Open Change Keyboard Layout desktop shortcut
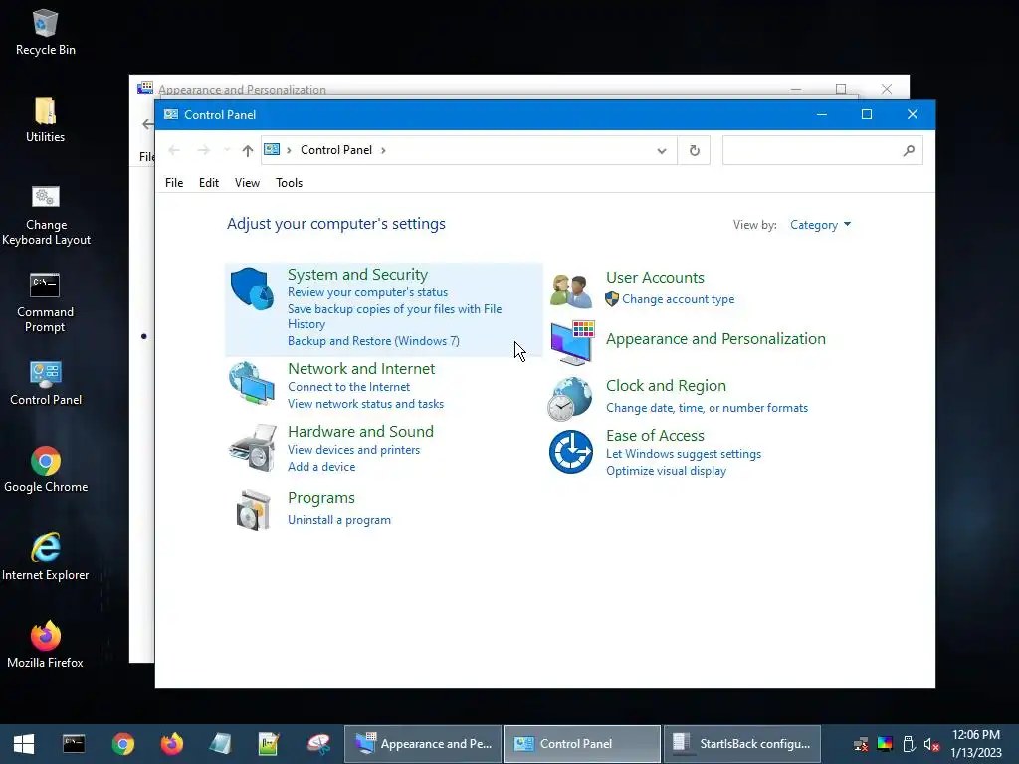1019x764 pixels. coord(46,216)
